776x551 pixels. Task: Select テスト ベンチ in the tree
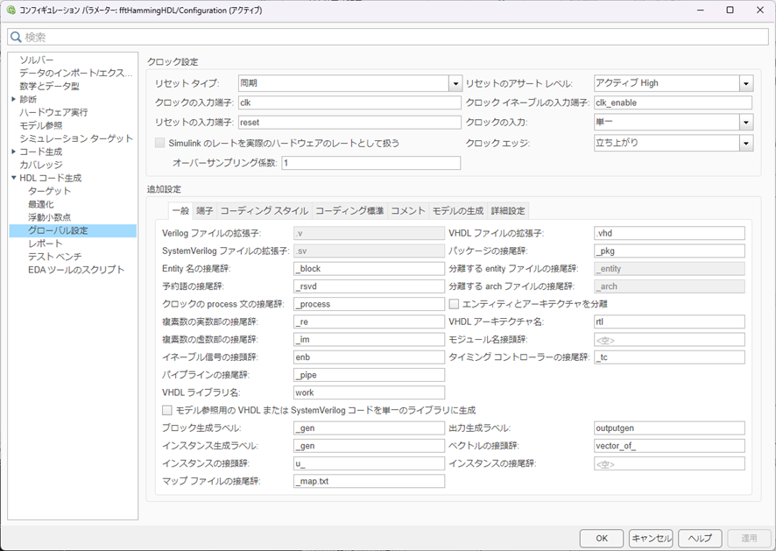55,256
